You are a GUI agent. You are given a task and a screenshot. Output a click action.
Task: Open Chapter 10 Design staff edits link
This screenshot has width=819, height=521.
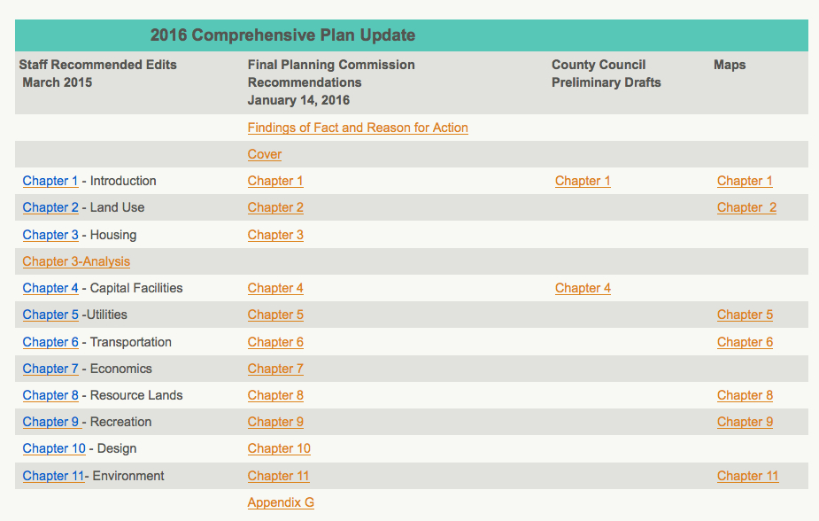pyautogui.click(x=54, y=448)
